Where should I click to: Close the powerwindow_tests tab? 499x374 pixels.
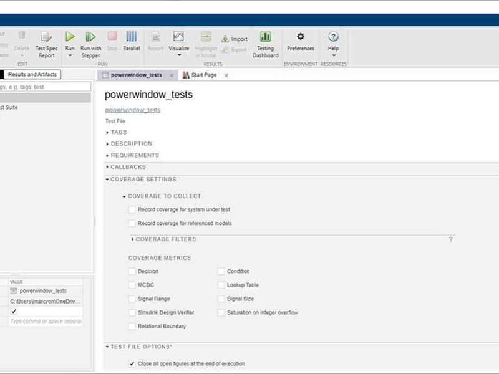(171, 75)
